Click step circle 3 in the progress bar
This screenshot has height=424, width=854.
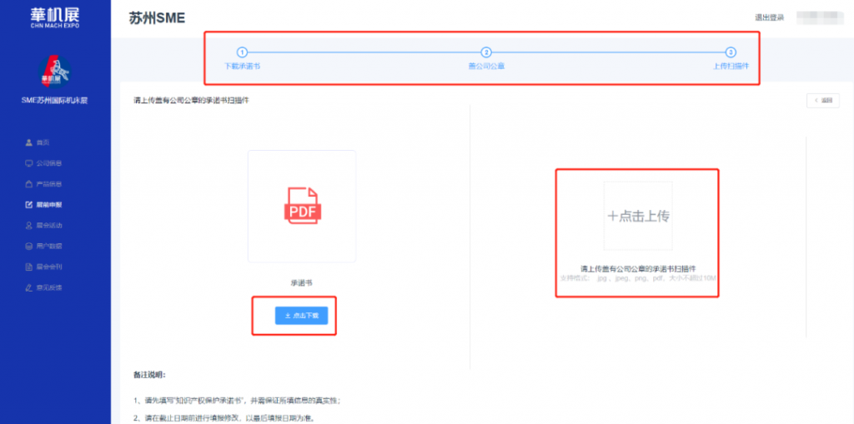tap(731, 52)
